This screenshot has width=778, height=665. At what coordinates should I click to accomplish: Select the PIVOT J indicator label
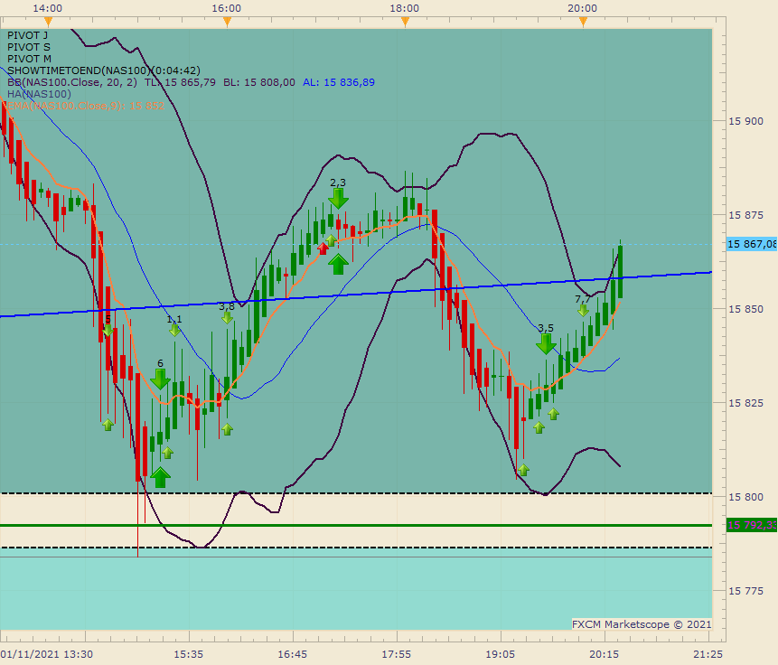(x=28, y=35)
